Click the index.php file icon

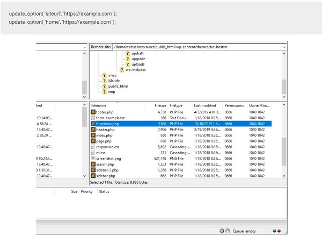click(93, 135)
